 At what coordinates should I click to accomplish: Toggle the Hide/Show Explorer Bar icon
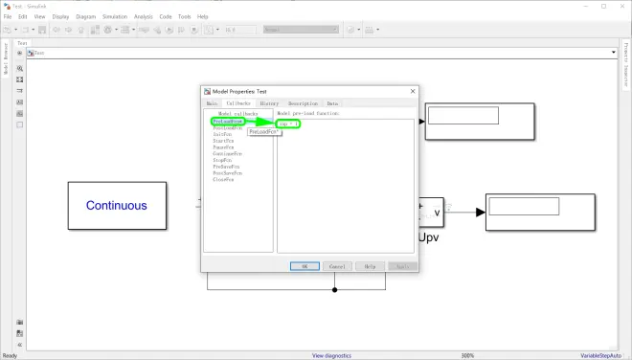tap(19, 53)
